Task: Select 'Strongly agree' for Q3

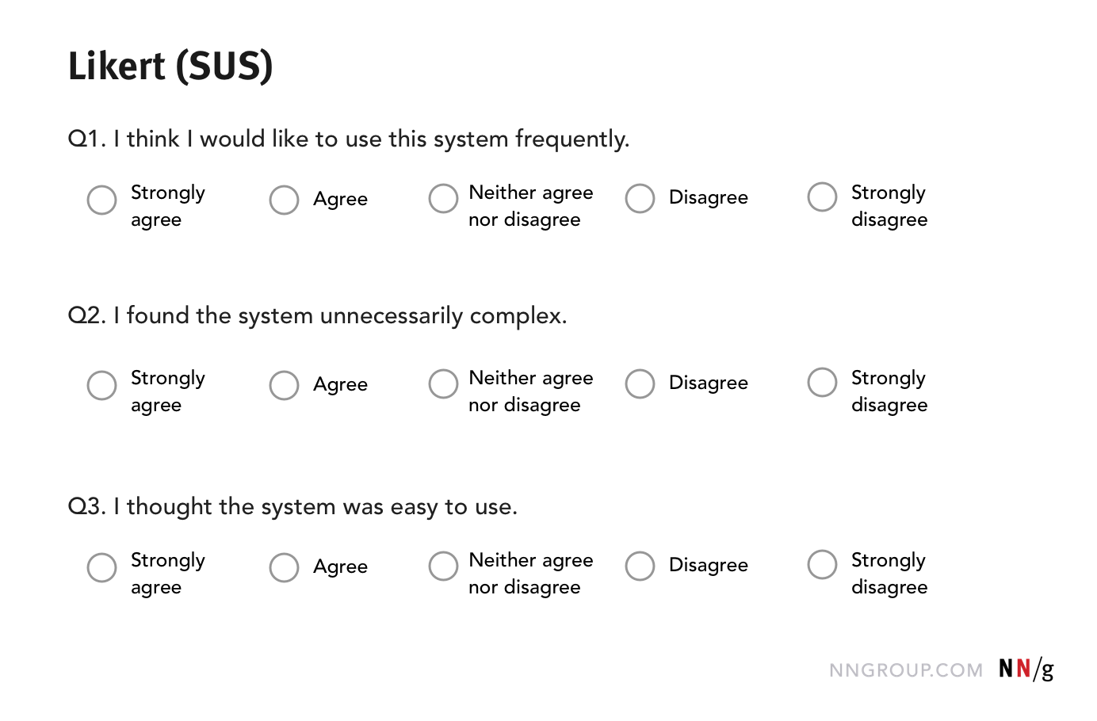Action: tap(101, 568)
